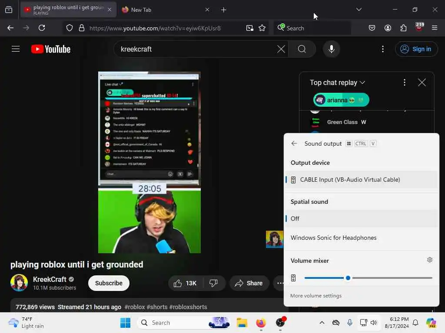
Task: Open extension badge showing 219
Action: pyautogui.click(x=419, y=26)
